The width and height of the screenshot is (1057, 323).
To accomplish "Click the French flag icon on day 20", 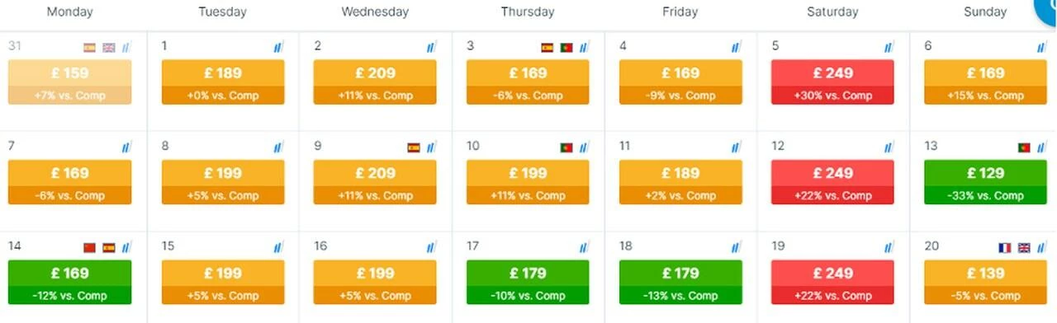I will [1005, 248].
